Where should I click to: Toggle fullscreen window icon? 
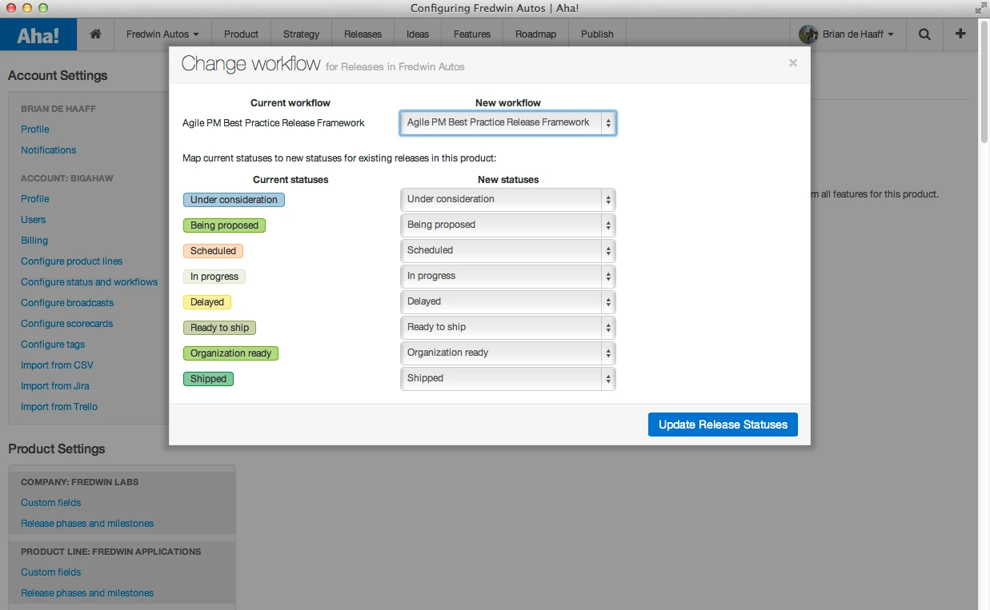(x=980, y=8)
